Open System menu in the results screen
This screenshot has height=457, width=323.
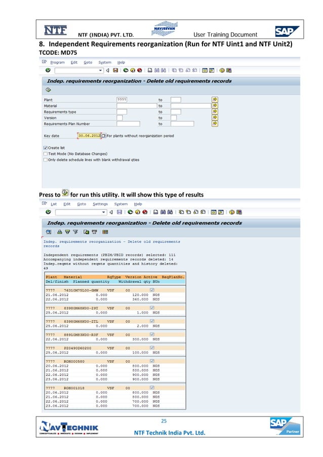pos(121,204)
